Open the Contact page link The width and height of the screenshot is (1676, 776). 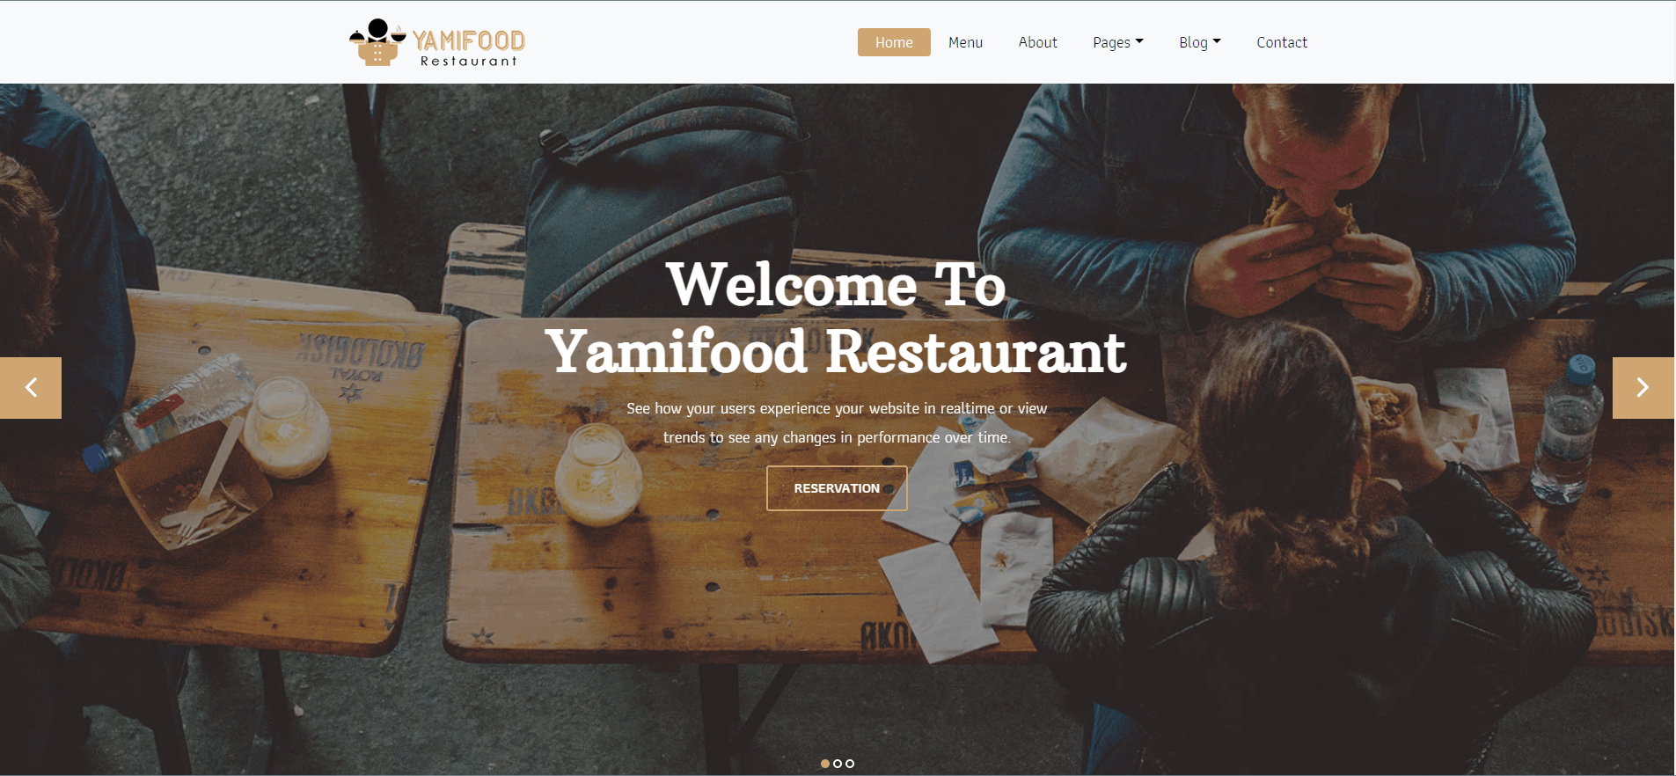click(x=1282, y=42)
